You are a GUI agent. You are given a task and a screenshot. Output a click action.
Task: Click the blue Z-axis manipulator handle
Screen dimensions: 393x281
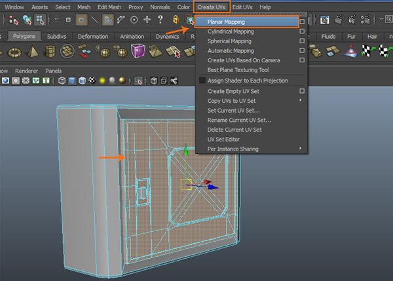click(213, 187)
